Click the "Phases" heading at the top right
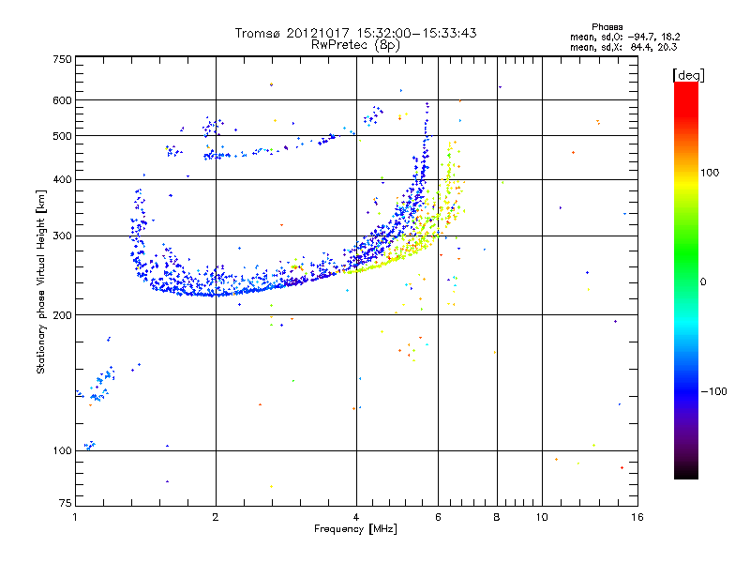The height and width of the screenshot is (563, 750). point(607,27)
